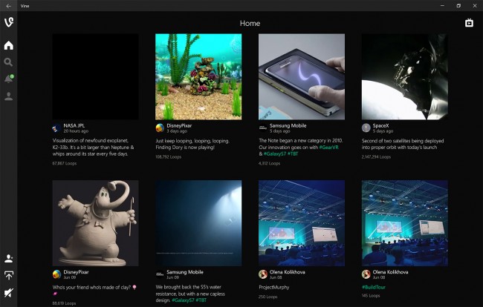Click the "145 Loops" count
This screenshot has height=307, width=483.
tap(371, 295)
